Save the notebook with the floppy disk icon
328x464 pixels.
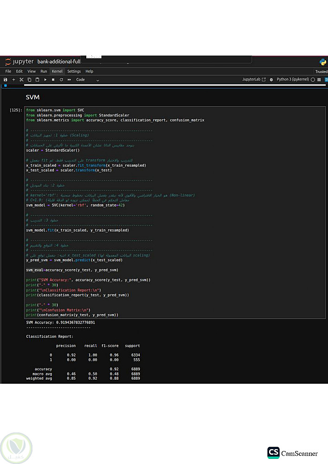click(6, 80)
